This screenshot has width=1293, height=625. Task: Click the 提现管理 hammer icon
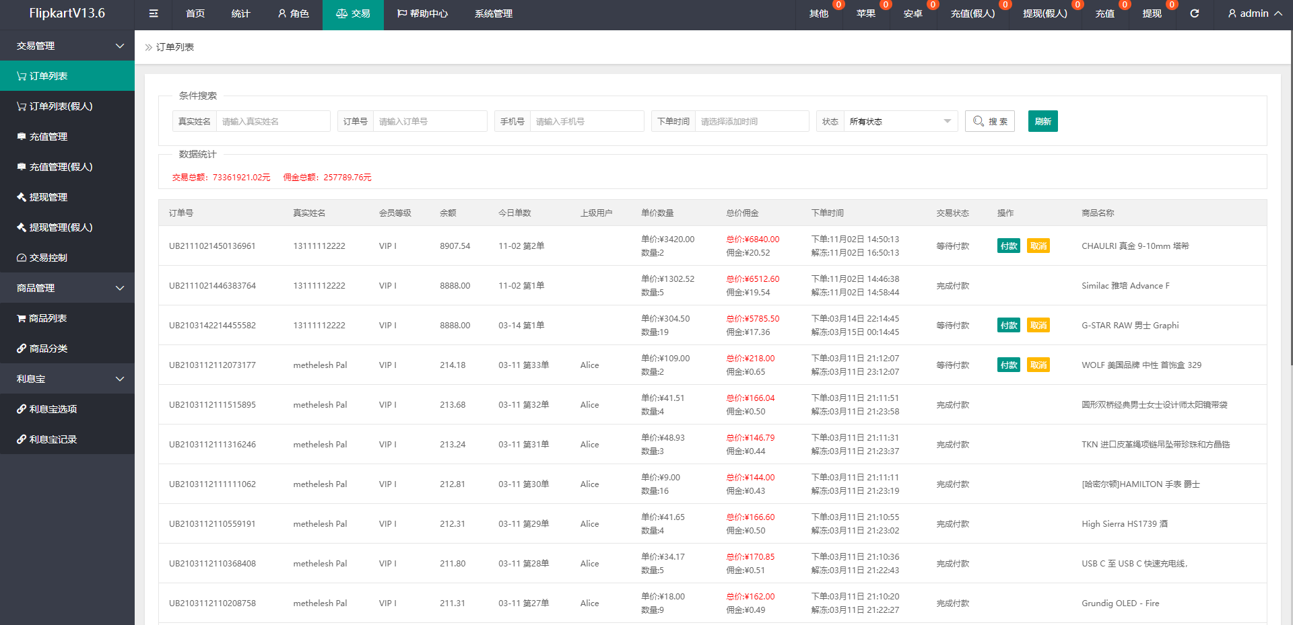(22, 197)
